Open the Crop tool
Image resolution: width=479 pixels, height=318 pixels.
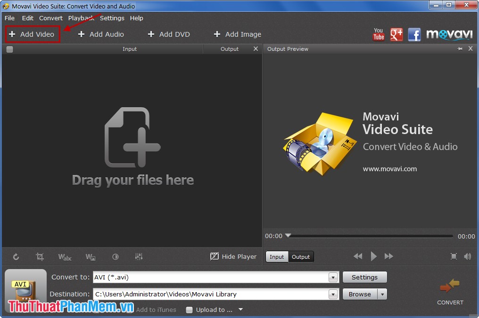[40, 256]
